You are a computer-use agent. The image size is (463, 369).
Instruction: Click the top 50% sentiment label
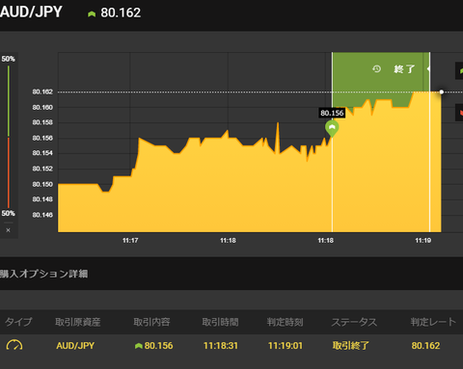click(8, 59)
